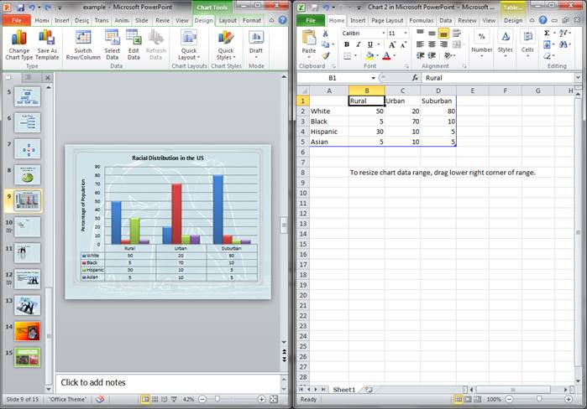Viewport: 587px width, 409px height.
Task: Open the Layout tab under Chart Tools
Action: pyautogui.click(x=228, y=19)
